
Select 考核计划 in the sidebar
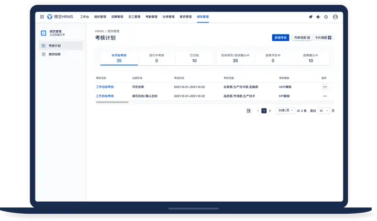point(61,45)
